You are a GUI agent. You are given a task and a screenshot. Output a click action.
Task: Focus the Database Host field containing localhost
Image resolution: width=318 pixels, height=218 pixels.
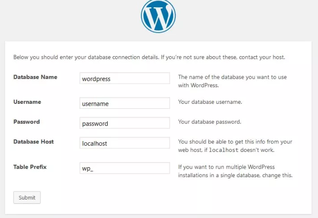click(124, 143)
